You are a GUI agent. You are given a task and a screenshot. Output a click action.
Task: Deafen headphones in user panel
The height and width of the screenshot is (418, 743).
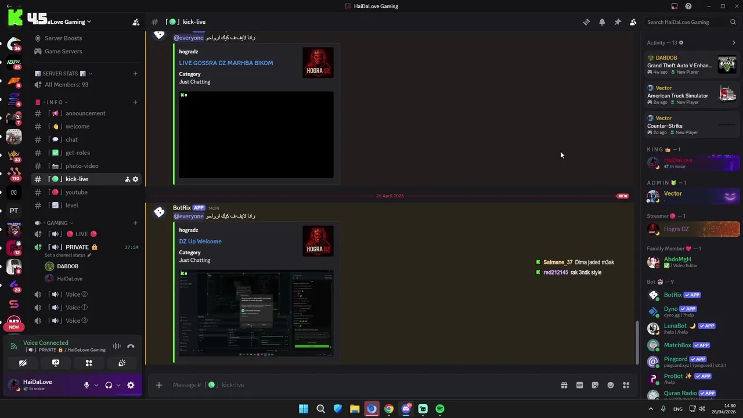(x=109, y=385)
